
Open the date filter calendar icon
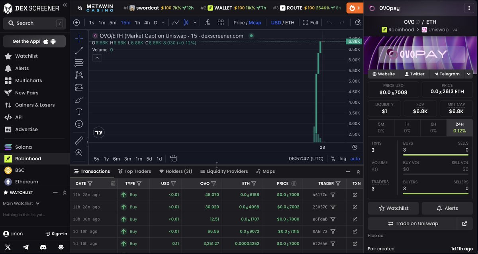pyautogui.click(x=113, y=183)
